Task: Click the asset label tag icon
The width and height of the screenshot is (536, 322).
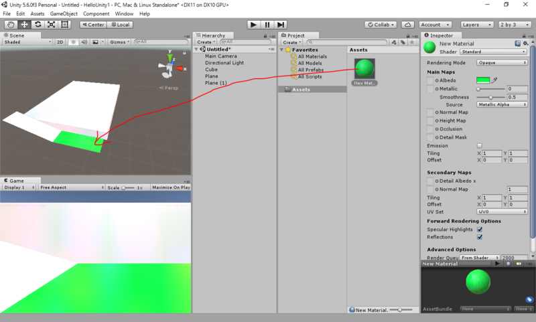Action: [529, 299]
